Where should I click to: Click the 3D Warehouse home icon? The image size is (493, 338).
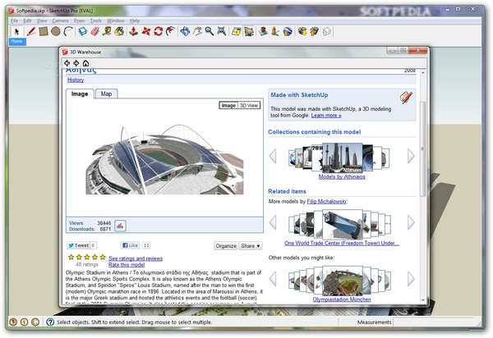[x=85, y=63]
